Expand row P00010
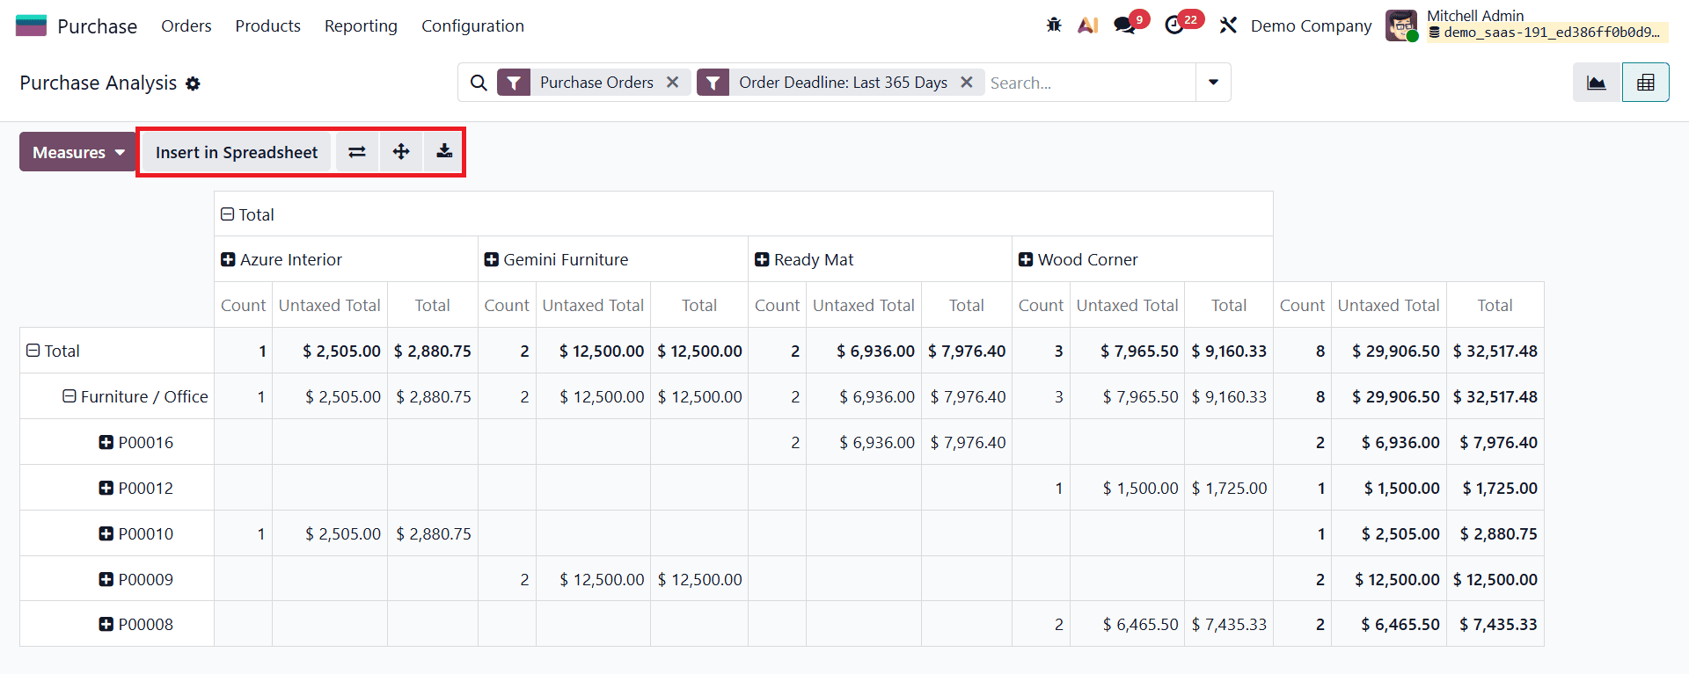Image resolution: width=1689 pixels, height=674 pixels. [106, 534]
